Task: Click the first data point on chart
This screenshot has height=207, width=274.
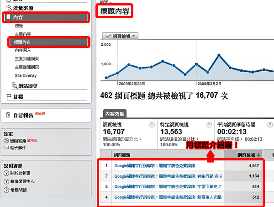Action: coord(106,78)
